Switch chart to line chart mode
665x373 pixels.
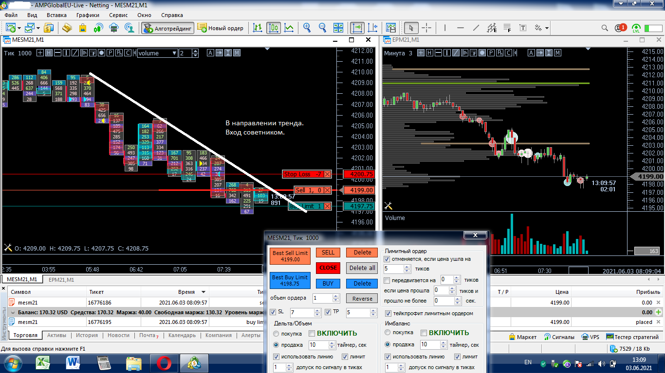tap(289, 28)
